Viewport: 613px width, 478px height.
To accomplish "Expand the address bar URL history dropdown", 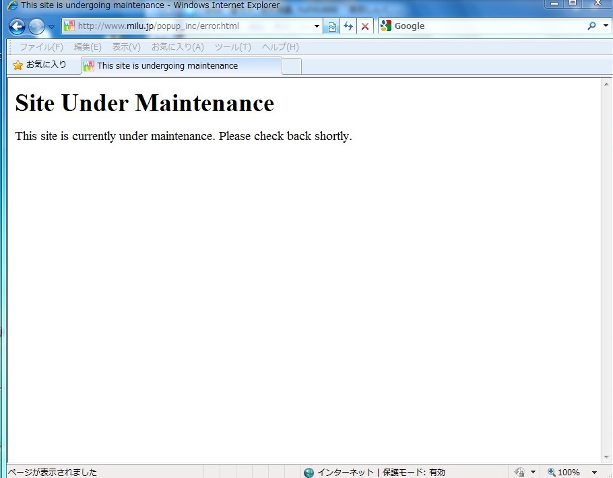I will click(x=317, y=26).
